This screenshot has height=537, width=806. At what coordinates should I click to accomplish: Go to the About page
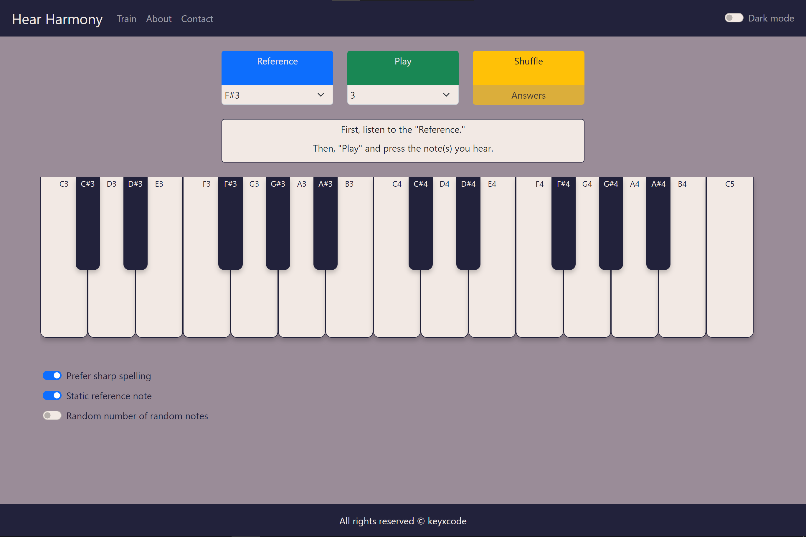click(x=159, y=19)
